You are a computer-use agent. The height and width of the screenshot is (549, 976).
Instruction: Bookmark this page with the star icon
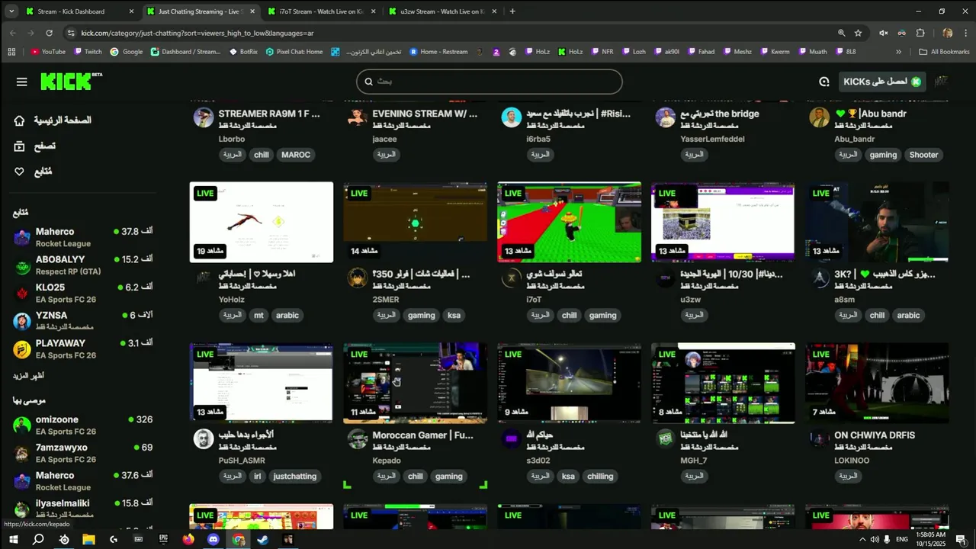[858, 33]
